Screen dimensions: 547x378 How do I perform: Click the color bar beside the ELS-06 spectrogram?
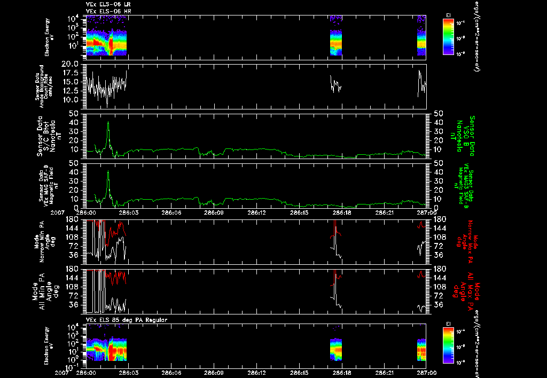[x=448, y=37]
